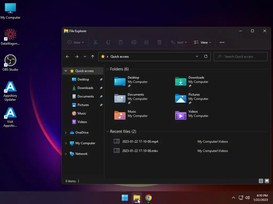
Task: Open network status in system tray
Action: pyautogui.click(x=241, y=198)
